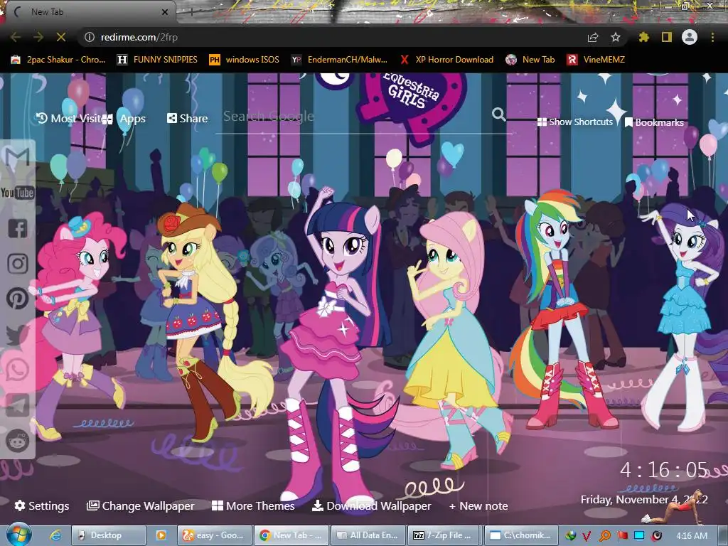The image size is (728, 546).
Task: Stop loading the page in Chrome
Action: (61, 37)
